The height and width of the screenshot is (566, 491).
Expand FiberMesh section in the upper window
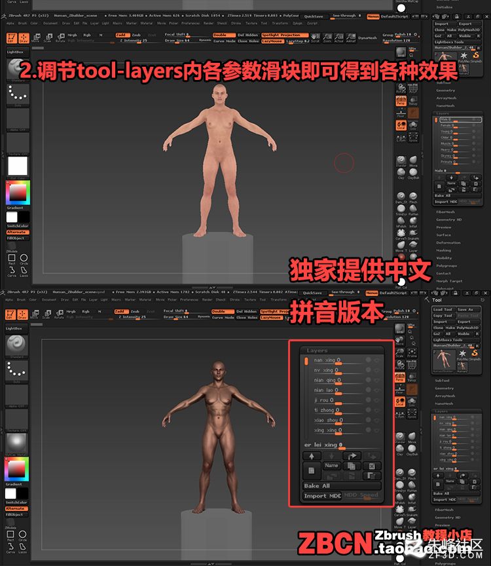[x=445, y=212]
